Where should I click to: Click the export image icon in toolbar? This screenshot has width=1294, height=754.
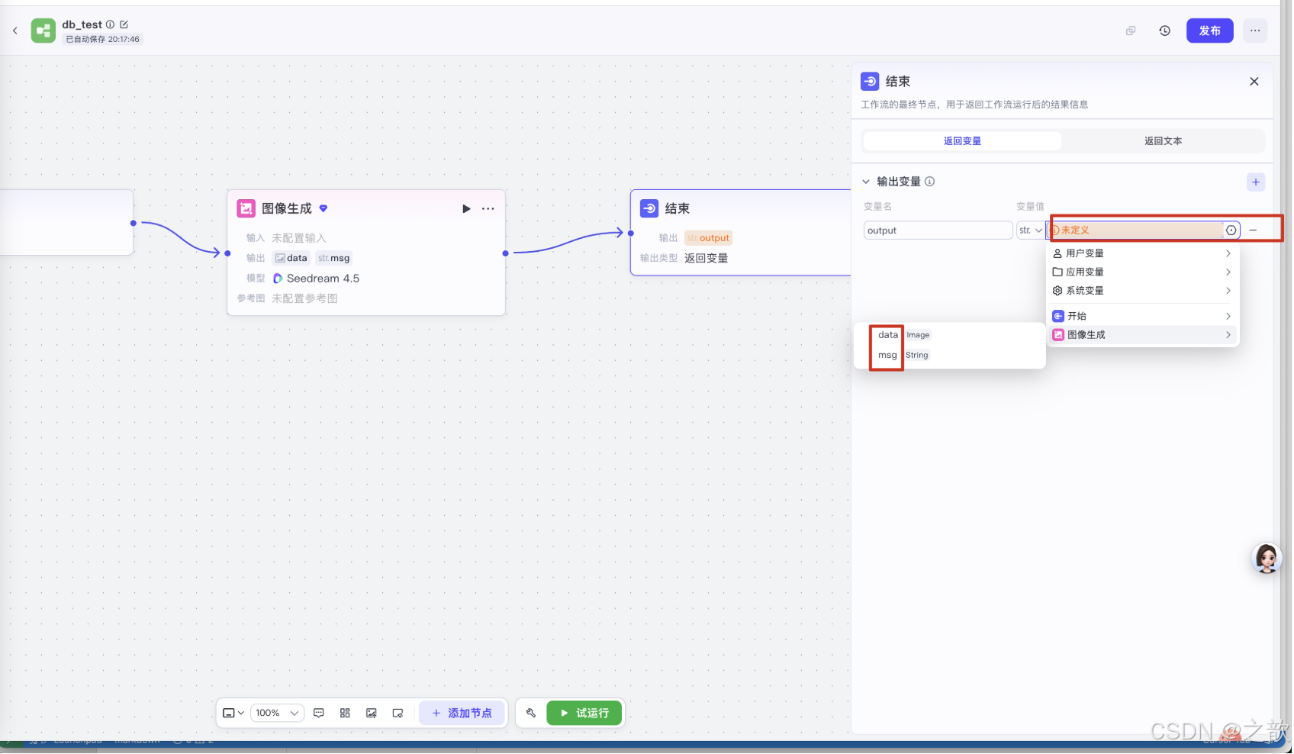click(372, 714)
